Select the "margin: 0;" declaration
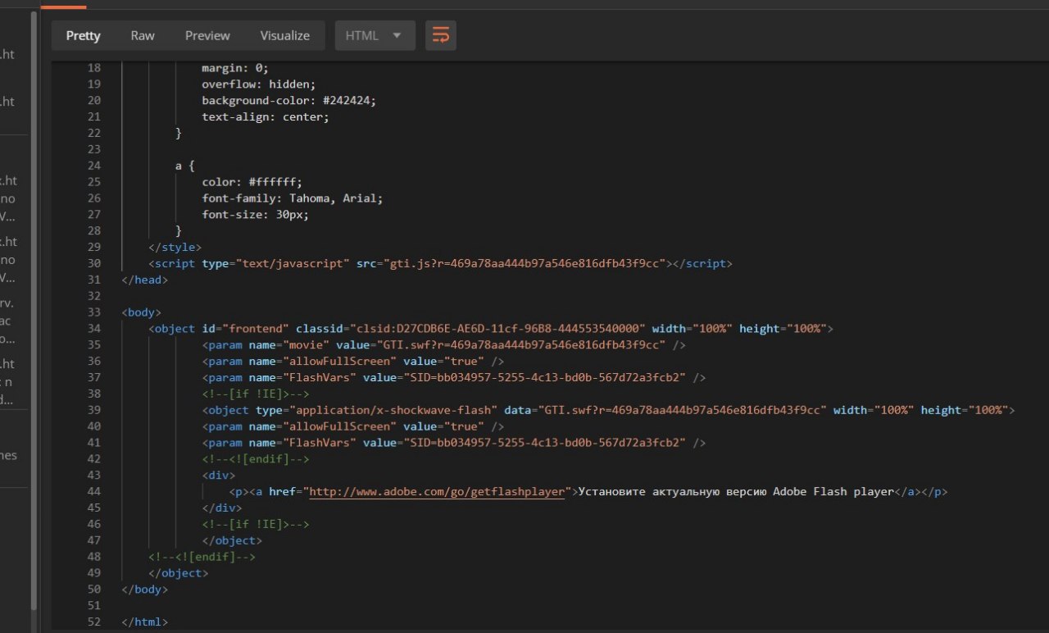Image resolution: width=1049 pixels, height=633 pixels. point(235,68)
